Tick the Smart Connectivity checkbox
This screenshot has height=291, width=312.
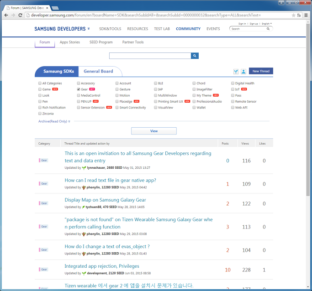[117, 108]
